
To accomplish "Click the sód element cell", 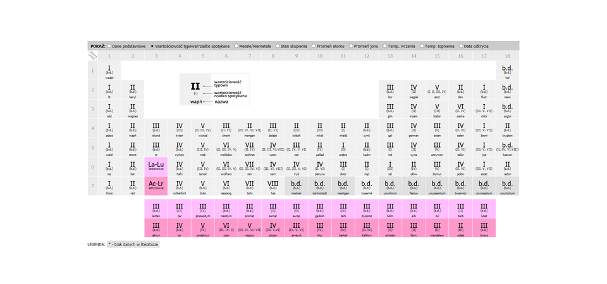I will [x=109, y=109].
